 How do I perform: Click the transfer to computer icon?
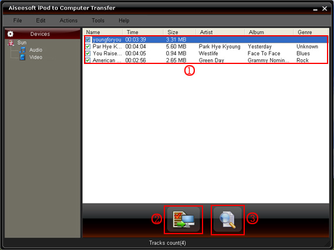183,219
